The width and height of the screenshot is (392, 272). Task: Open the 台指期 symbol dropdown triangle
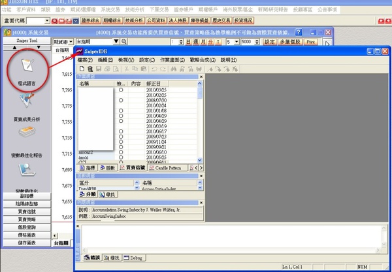click(116, 42)
